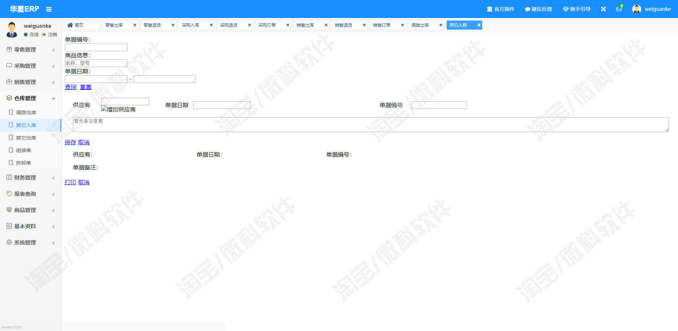678x331 pixels.
Task: Close the 采购订单 tab
Action: (288, 25)
